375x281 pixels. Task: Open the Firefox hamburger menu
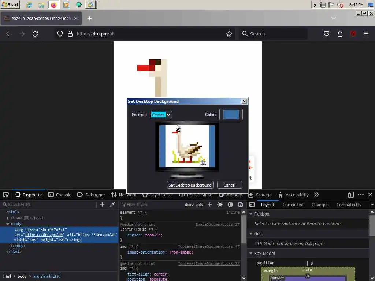pos(366,34)
